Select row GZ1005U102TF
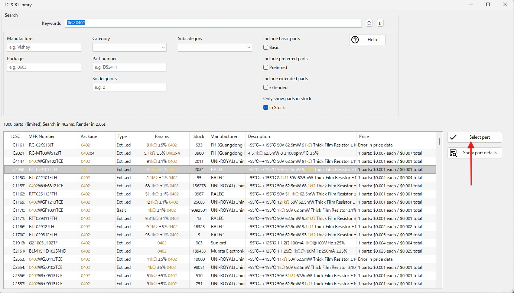Viewport: 514px width, 293px height. (x=220, y=243)
